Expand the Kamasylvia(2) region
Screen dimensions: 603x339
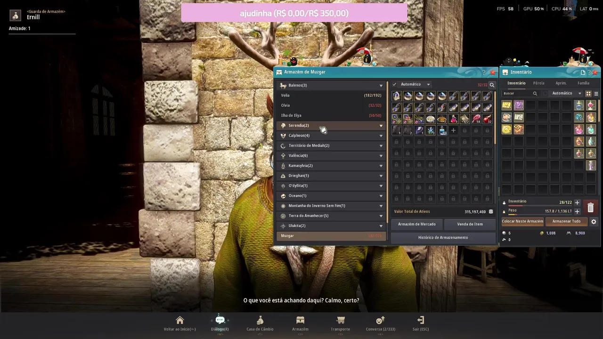click(331, 166)
